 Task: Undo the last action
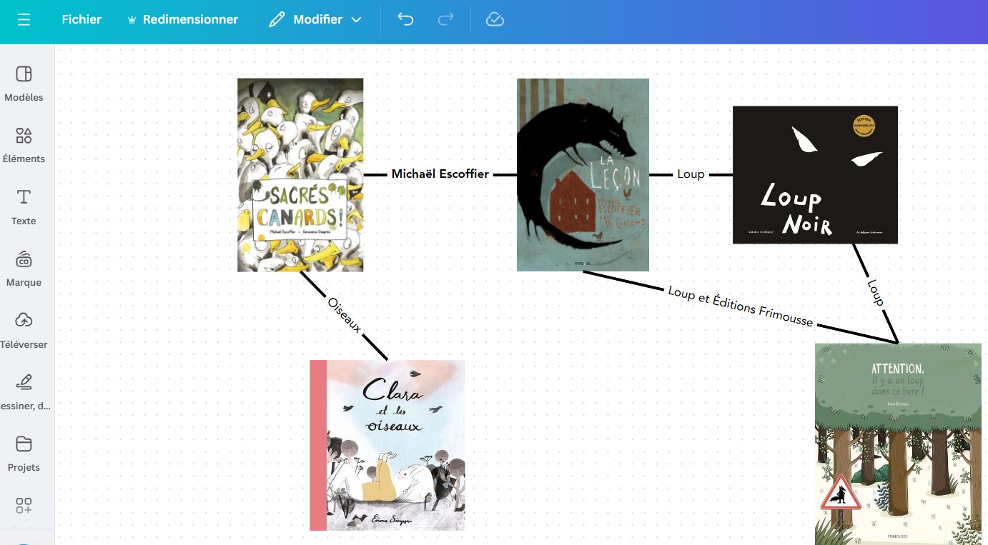(405, 20)
